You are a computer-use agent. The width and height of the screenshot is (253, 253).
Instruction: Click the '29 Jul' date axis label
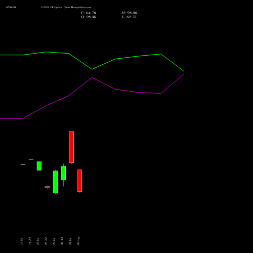click(x=54, y=241)
